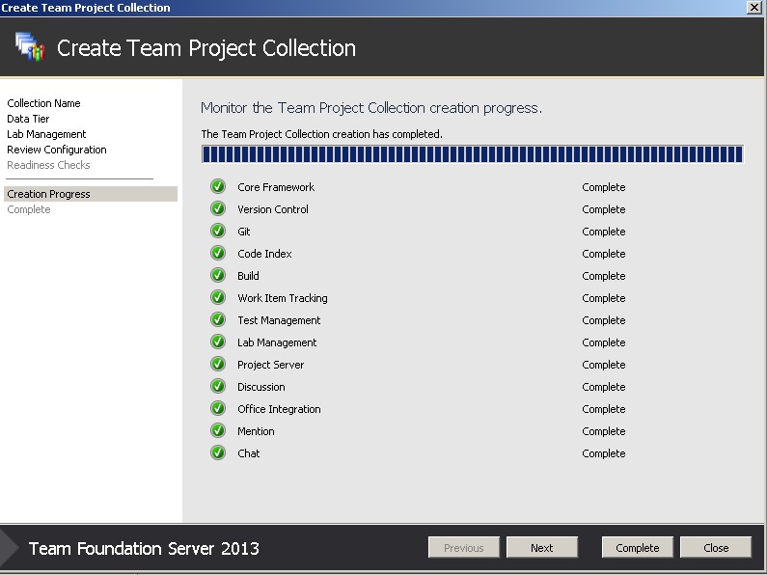Click the Complete button in the footer
The width and height of the screenshot is (767, 575).
click(x=638, y=548)
